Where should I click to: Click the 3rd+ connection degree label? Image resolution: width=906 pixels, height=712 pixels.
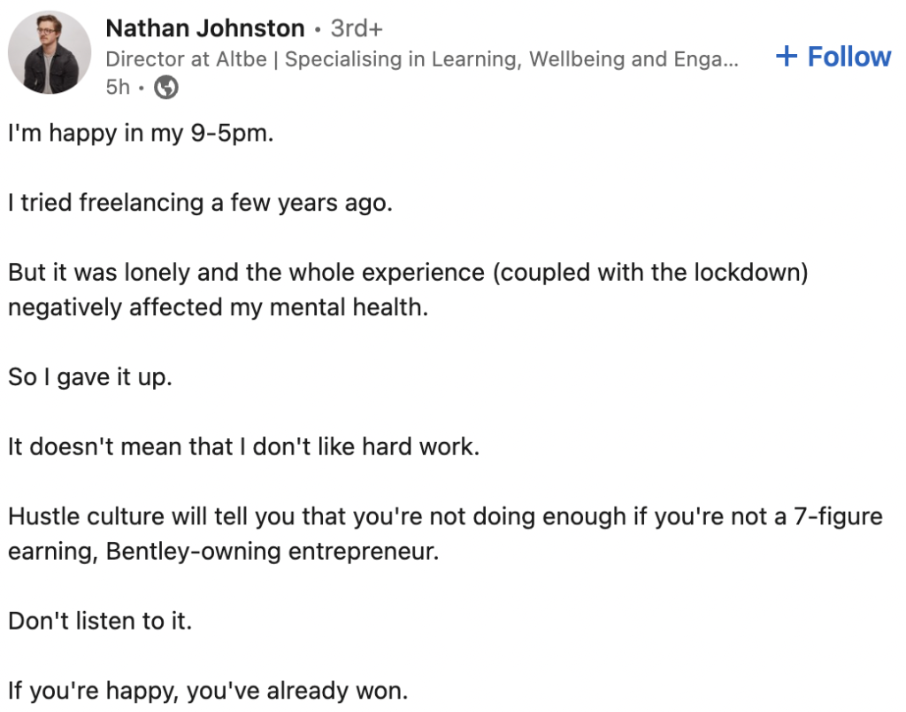click(x=356, y=27)
